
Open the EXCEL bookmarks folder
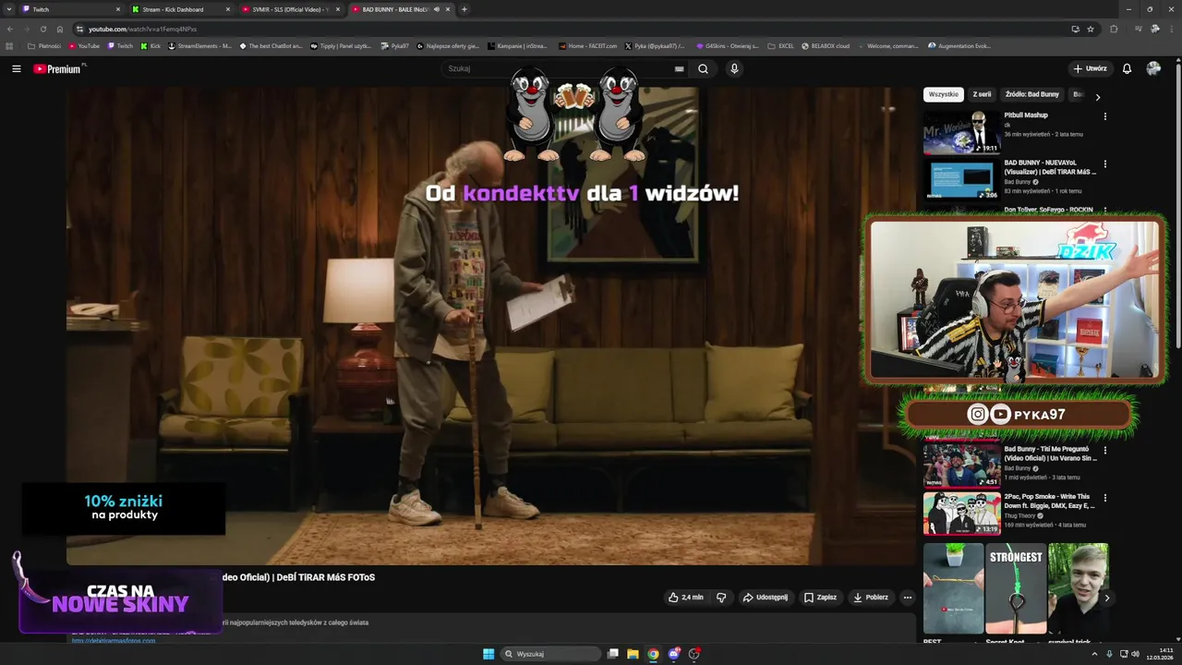tap(781, 46)
